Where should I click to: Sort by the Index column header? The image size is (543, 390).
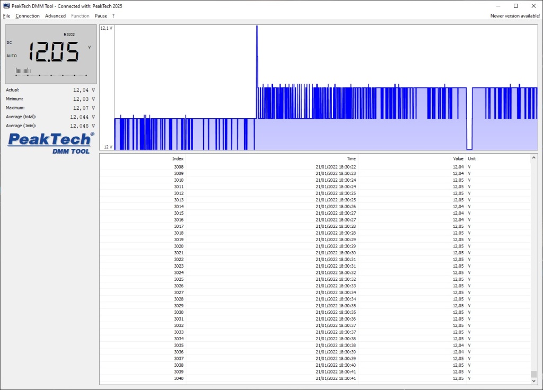tap(178, 158)
